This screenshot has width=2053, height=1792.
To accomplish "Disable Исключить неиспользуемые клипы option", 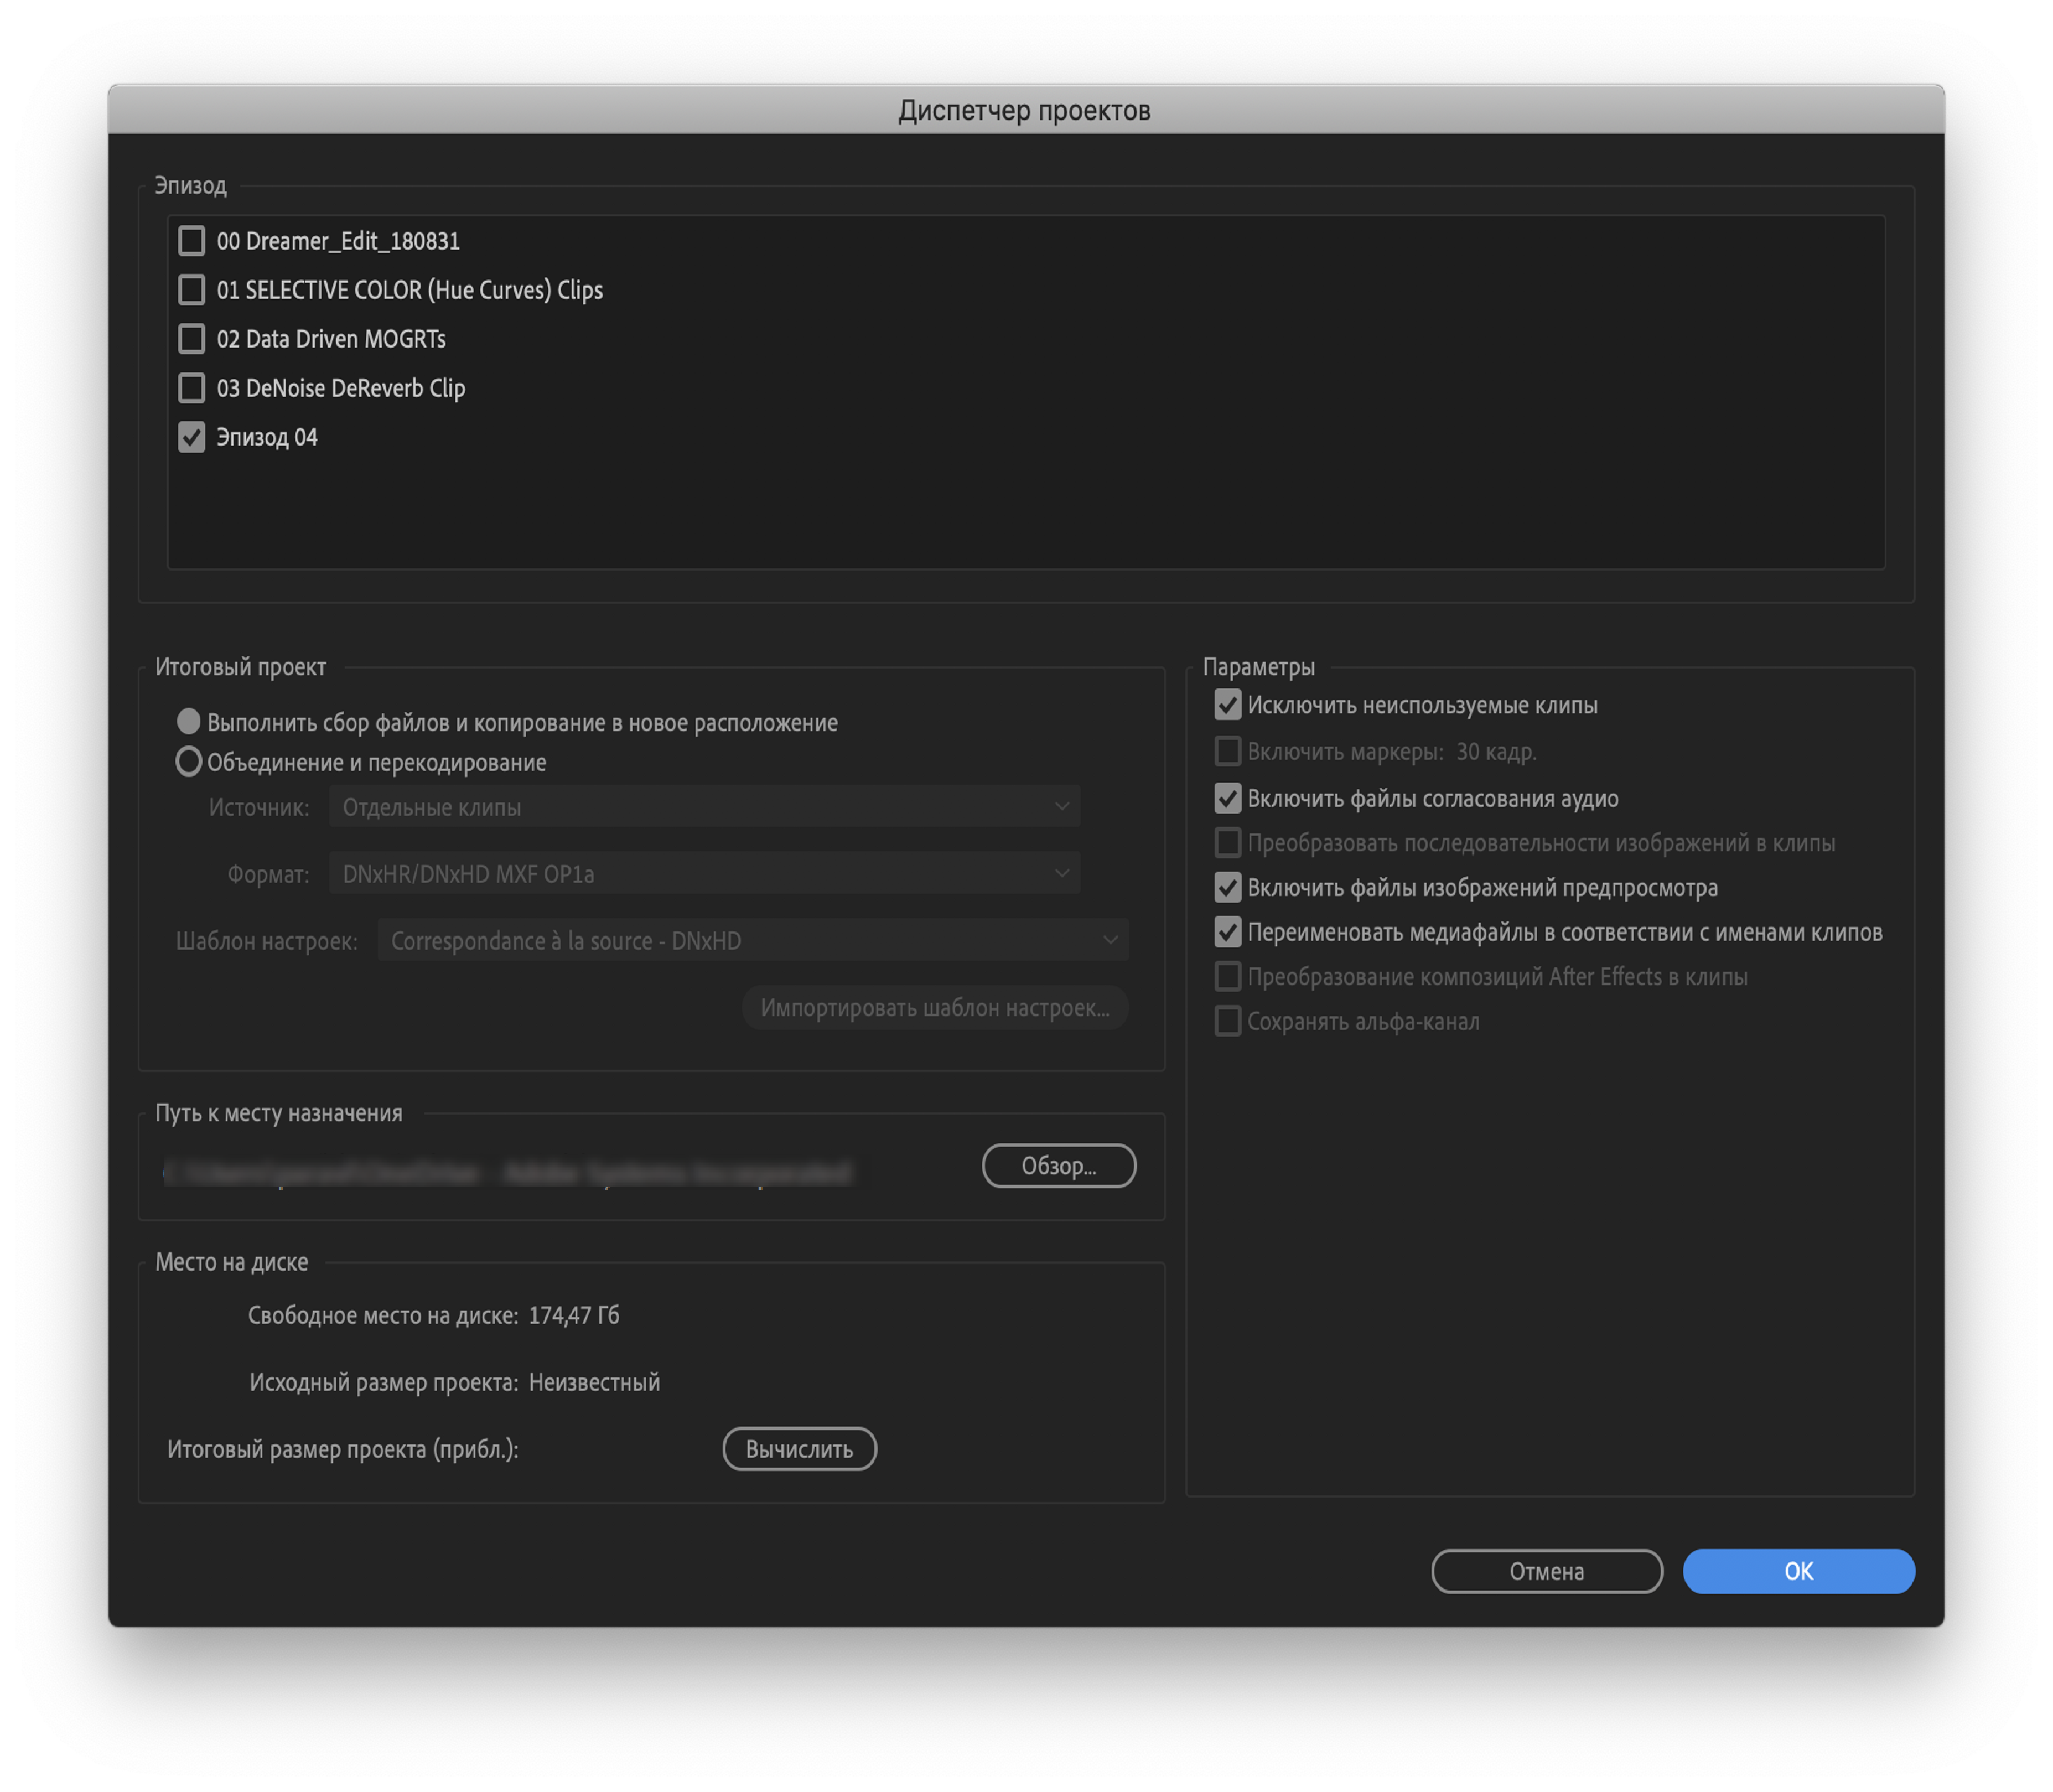I will pos(1227,705).
